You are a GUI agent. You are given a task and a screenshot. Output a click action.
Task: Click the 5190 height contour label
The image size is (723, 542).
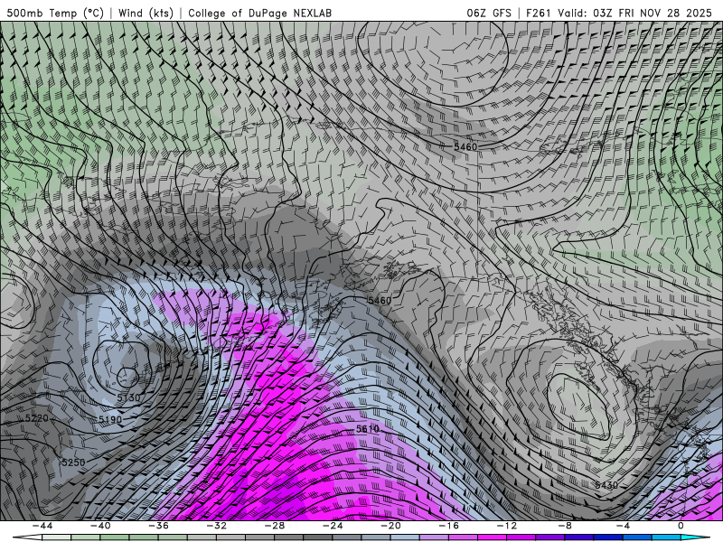tap(110, 419)
